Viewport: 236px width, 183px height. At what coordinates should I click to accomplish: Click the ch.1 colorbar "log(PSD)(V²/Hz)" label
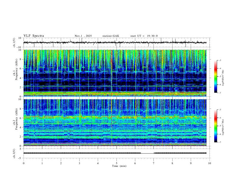pos(223,78)
